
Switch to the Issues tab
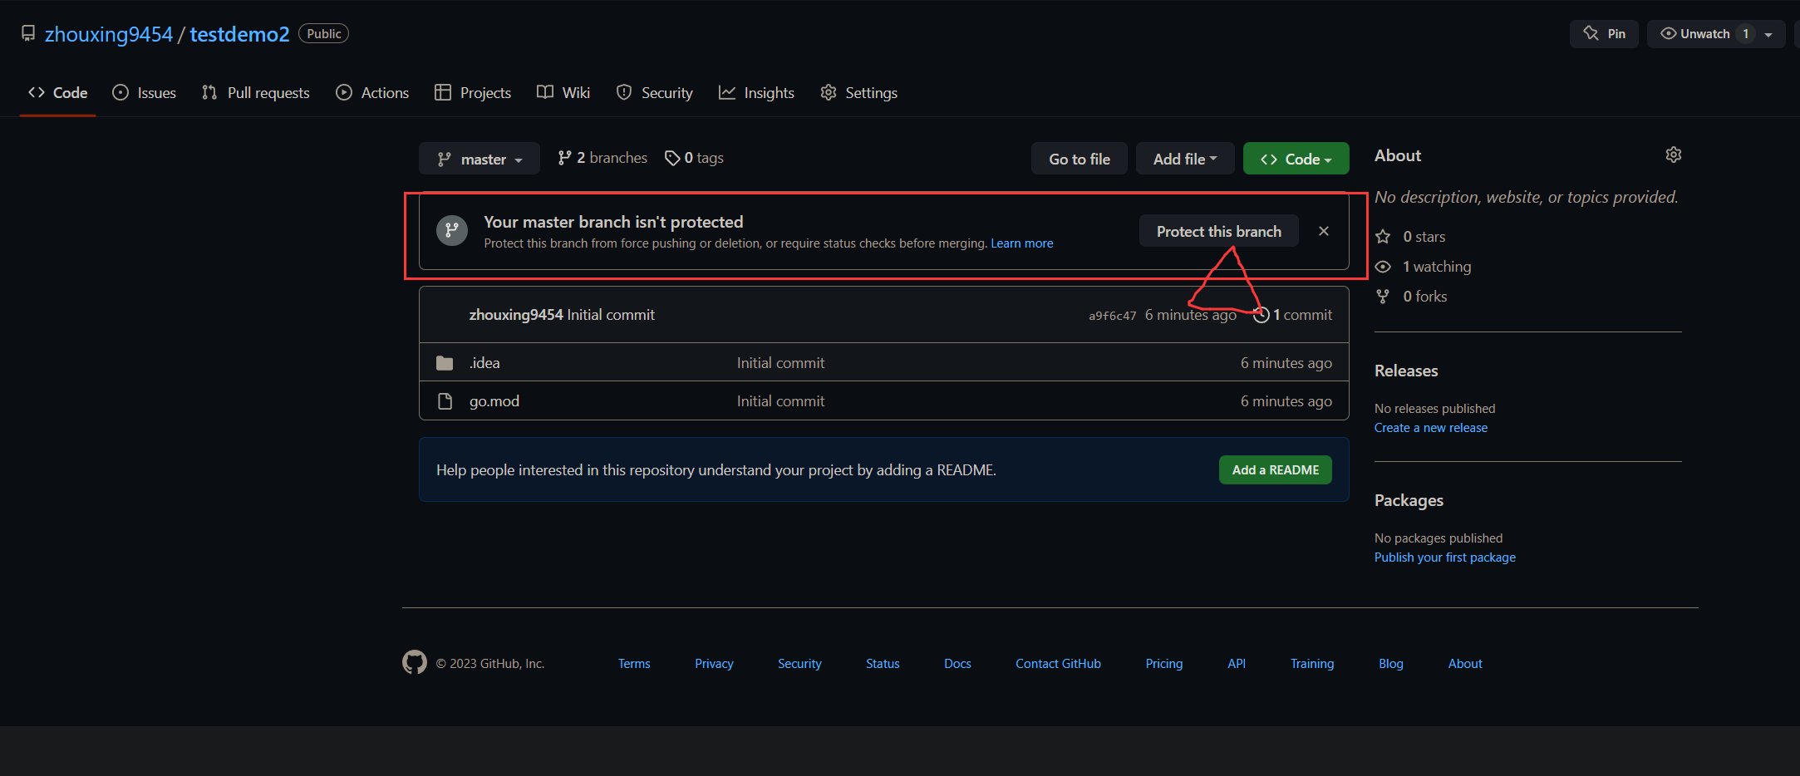point(145,93)
